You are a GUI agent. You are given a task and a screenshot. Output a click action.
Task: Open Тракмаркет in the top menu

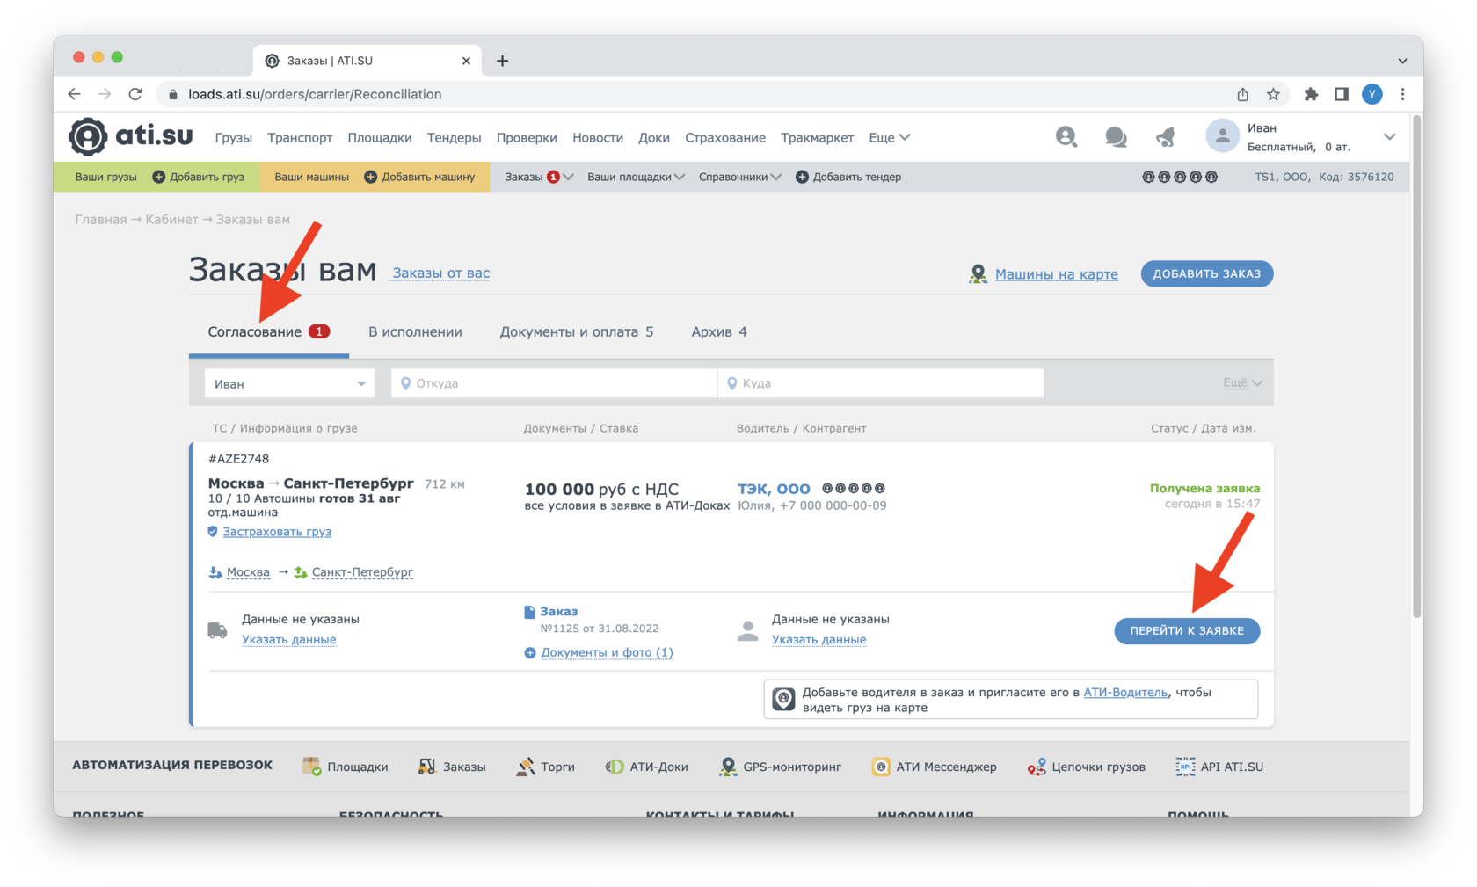[817, 137]
